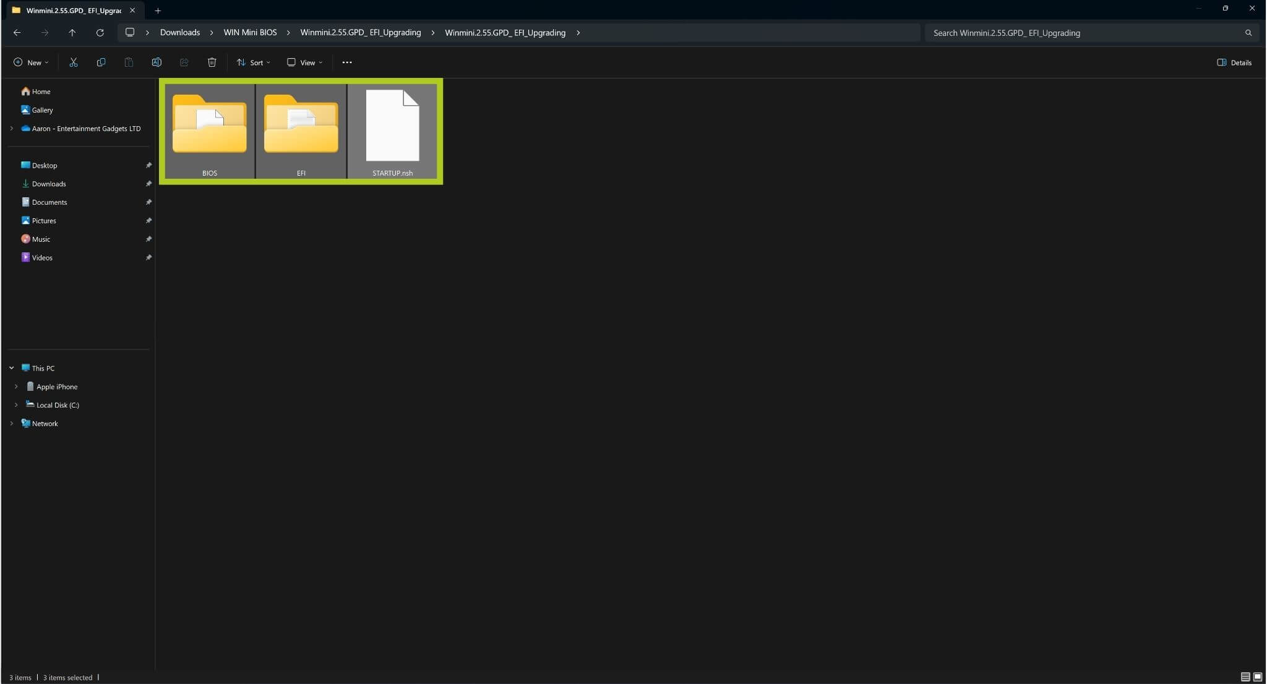Navigate to WIN Mini BIOS in breadcrumb
1267x684 pixels.
point(249,33)
